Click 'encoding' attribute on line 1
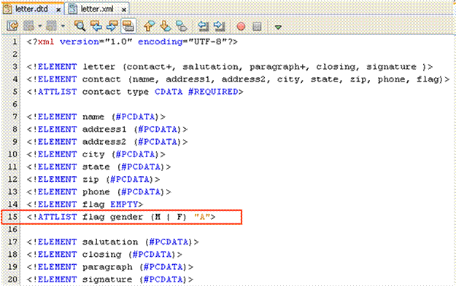456x286 pixels. [x=161, y=41]
